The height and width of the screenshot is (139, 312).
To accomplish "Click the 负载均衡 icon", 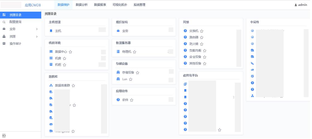I will 185,50.
